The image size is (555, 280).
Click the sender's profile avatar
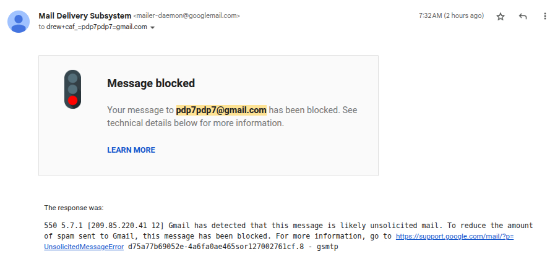(x=19, y=21)
